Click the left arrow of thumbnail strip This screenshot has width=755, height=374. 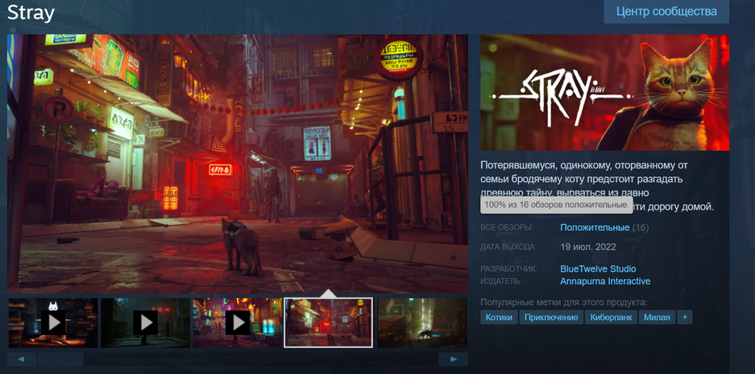(x=21, y=359)
